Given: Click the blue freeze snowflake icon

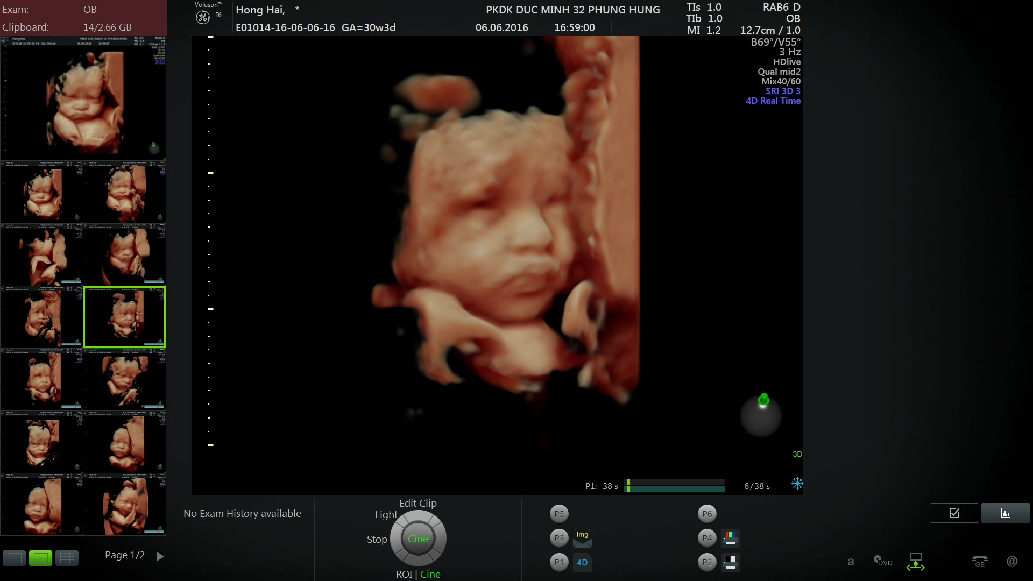Looking at the screenshot, I should (797, 484).
